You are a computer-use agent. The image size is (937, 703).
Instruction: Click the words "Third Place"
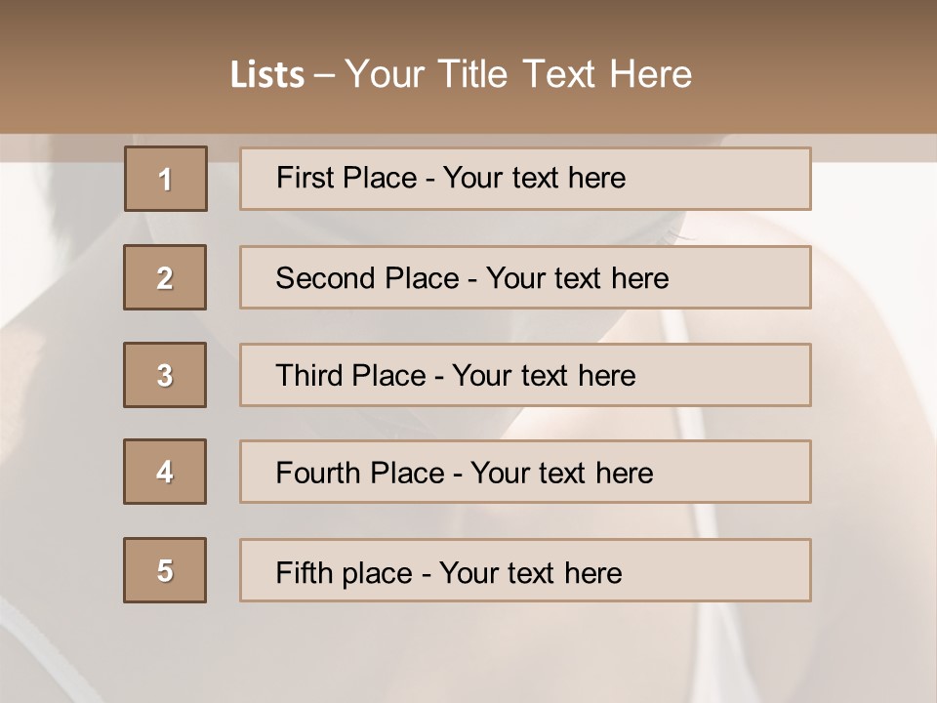coord(350,376)
